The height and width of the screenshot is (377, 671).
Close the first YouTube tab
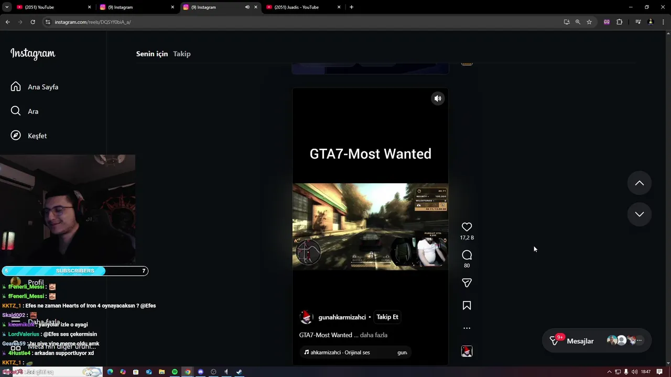click(89, 7)
